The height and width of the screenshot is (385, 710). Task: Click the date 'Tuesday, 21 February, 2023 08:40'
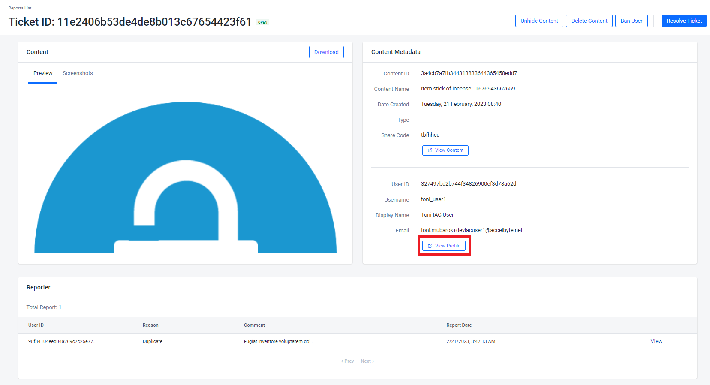point(461,104)
